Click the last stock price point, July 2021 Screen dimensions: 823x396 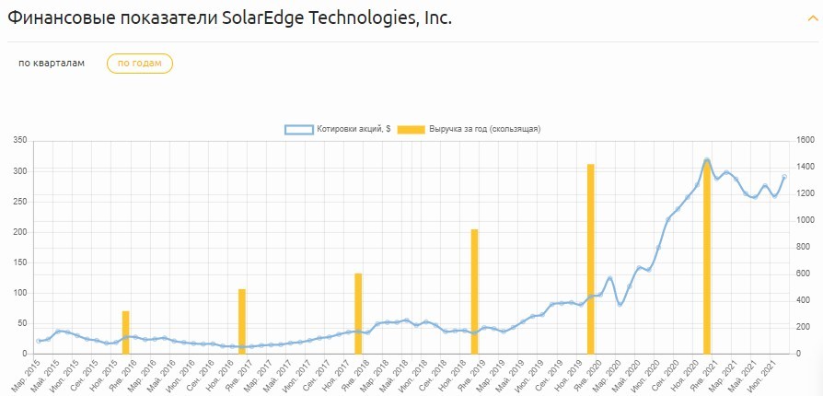784,177
